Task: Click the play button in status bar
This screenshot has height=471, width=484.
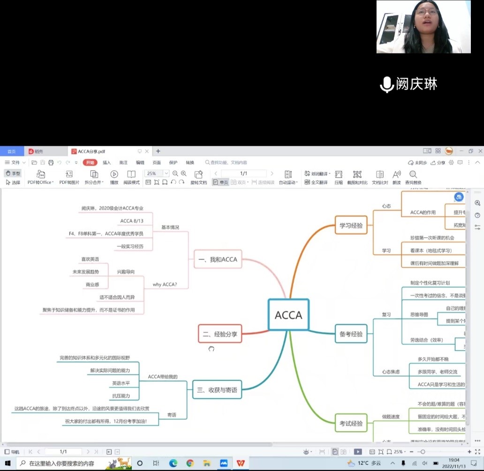Action: click(358, 452)
